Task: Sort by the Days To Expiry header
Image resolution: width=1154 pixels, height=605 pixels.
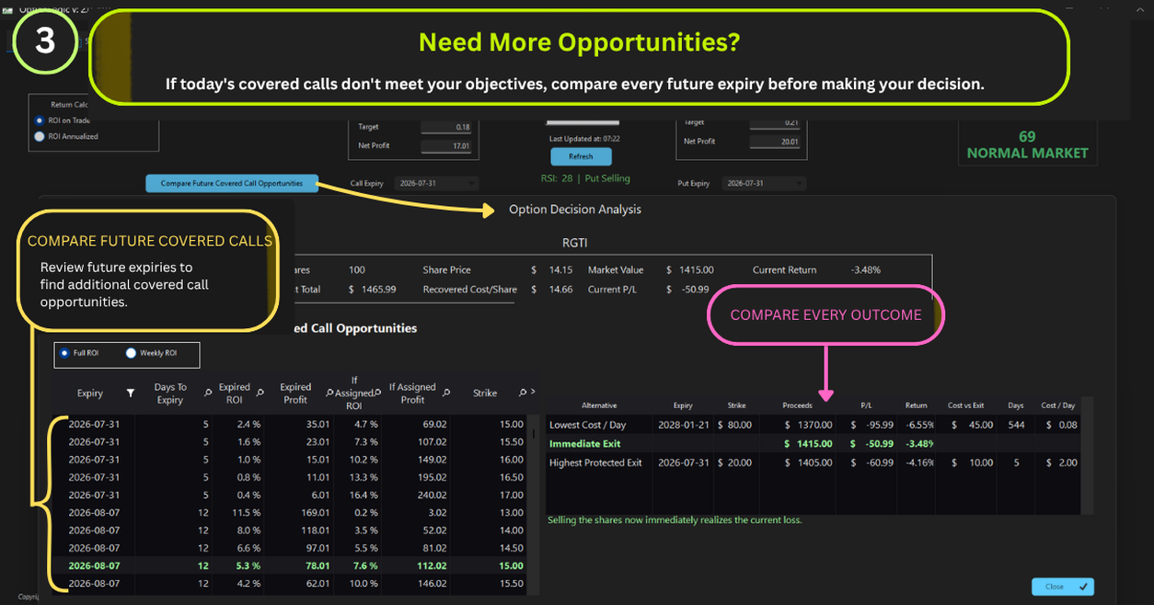Action: pos(170,394)
